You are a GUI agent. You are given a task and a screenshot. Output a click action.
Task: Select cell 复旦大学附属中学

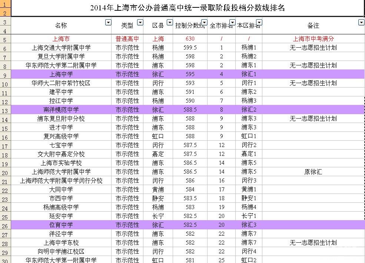click(61, 57)
